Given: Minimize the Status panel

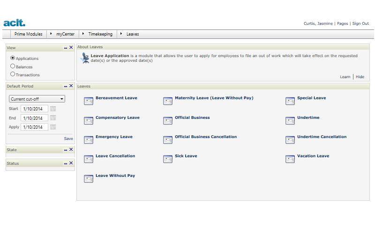Looking at the screenshot, I should [x=66, y=163].
